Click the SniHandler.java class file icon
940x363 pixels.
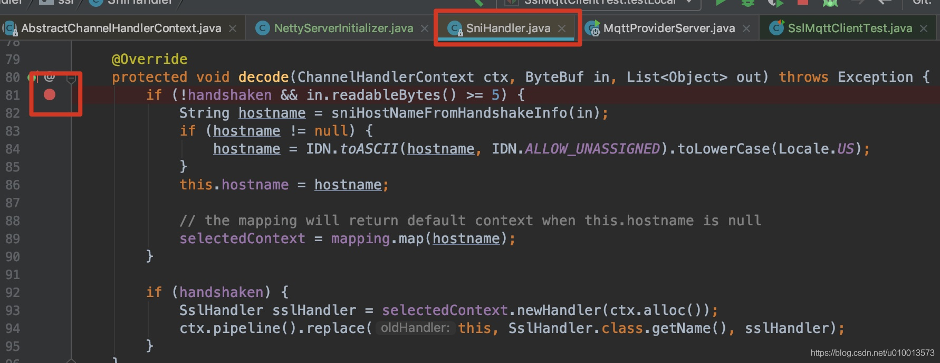tap(455, 28)
